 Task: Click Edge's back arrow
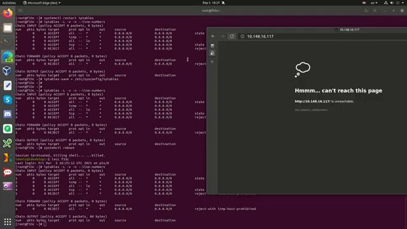pyautogui.click(x=213, y=36)
